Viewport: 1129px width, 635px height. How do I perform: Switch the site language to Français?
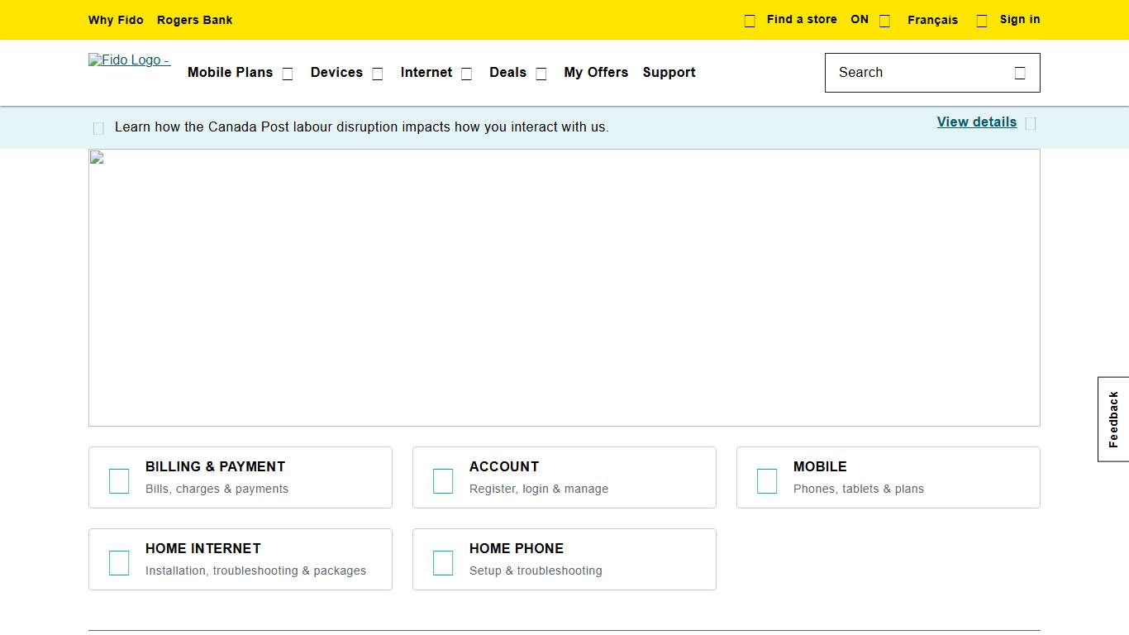932,20
